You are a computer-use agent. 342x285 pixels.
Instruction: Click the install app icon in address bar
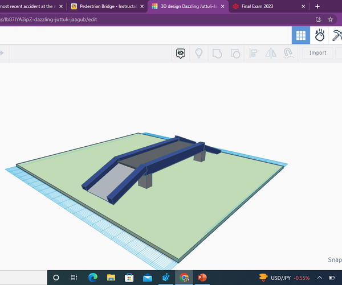(319, 19)
